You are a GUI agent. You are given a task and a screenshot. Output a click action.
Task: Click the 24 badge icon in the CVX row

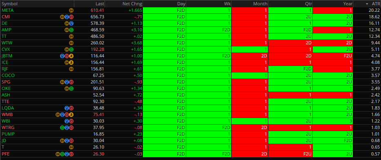point(67,49)
